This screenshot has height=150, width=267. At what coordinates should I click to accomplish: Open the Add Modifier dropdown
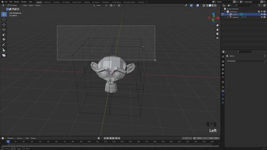[x=246, y=61]
